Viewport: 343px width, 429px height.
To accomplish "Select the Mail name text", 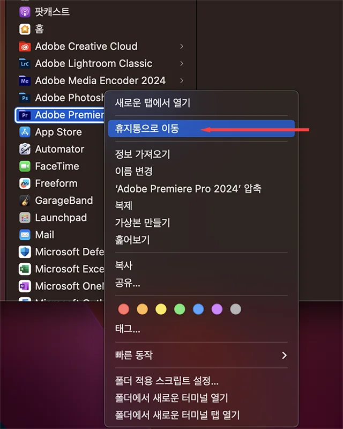I will (44, 235).
